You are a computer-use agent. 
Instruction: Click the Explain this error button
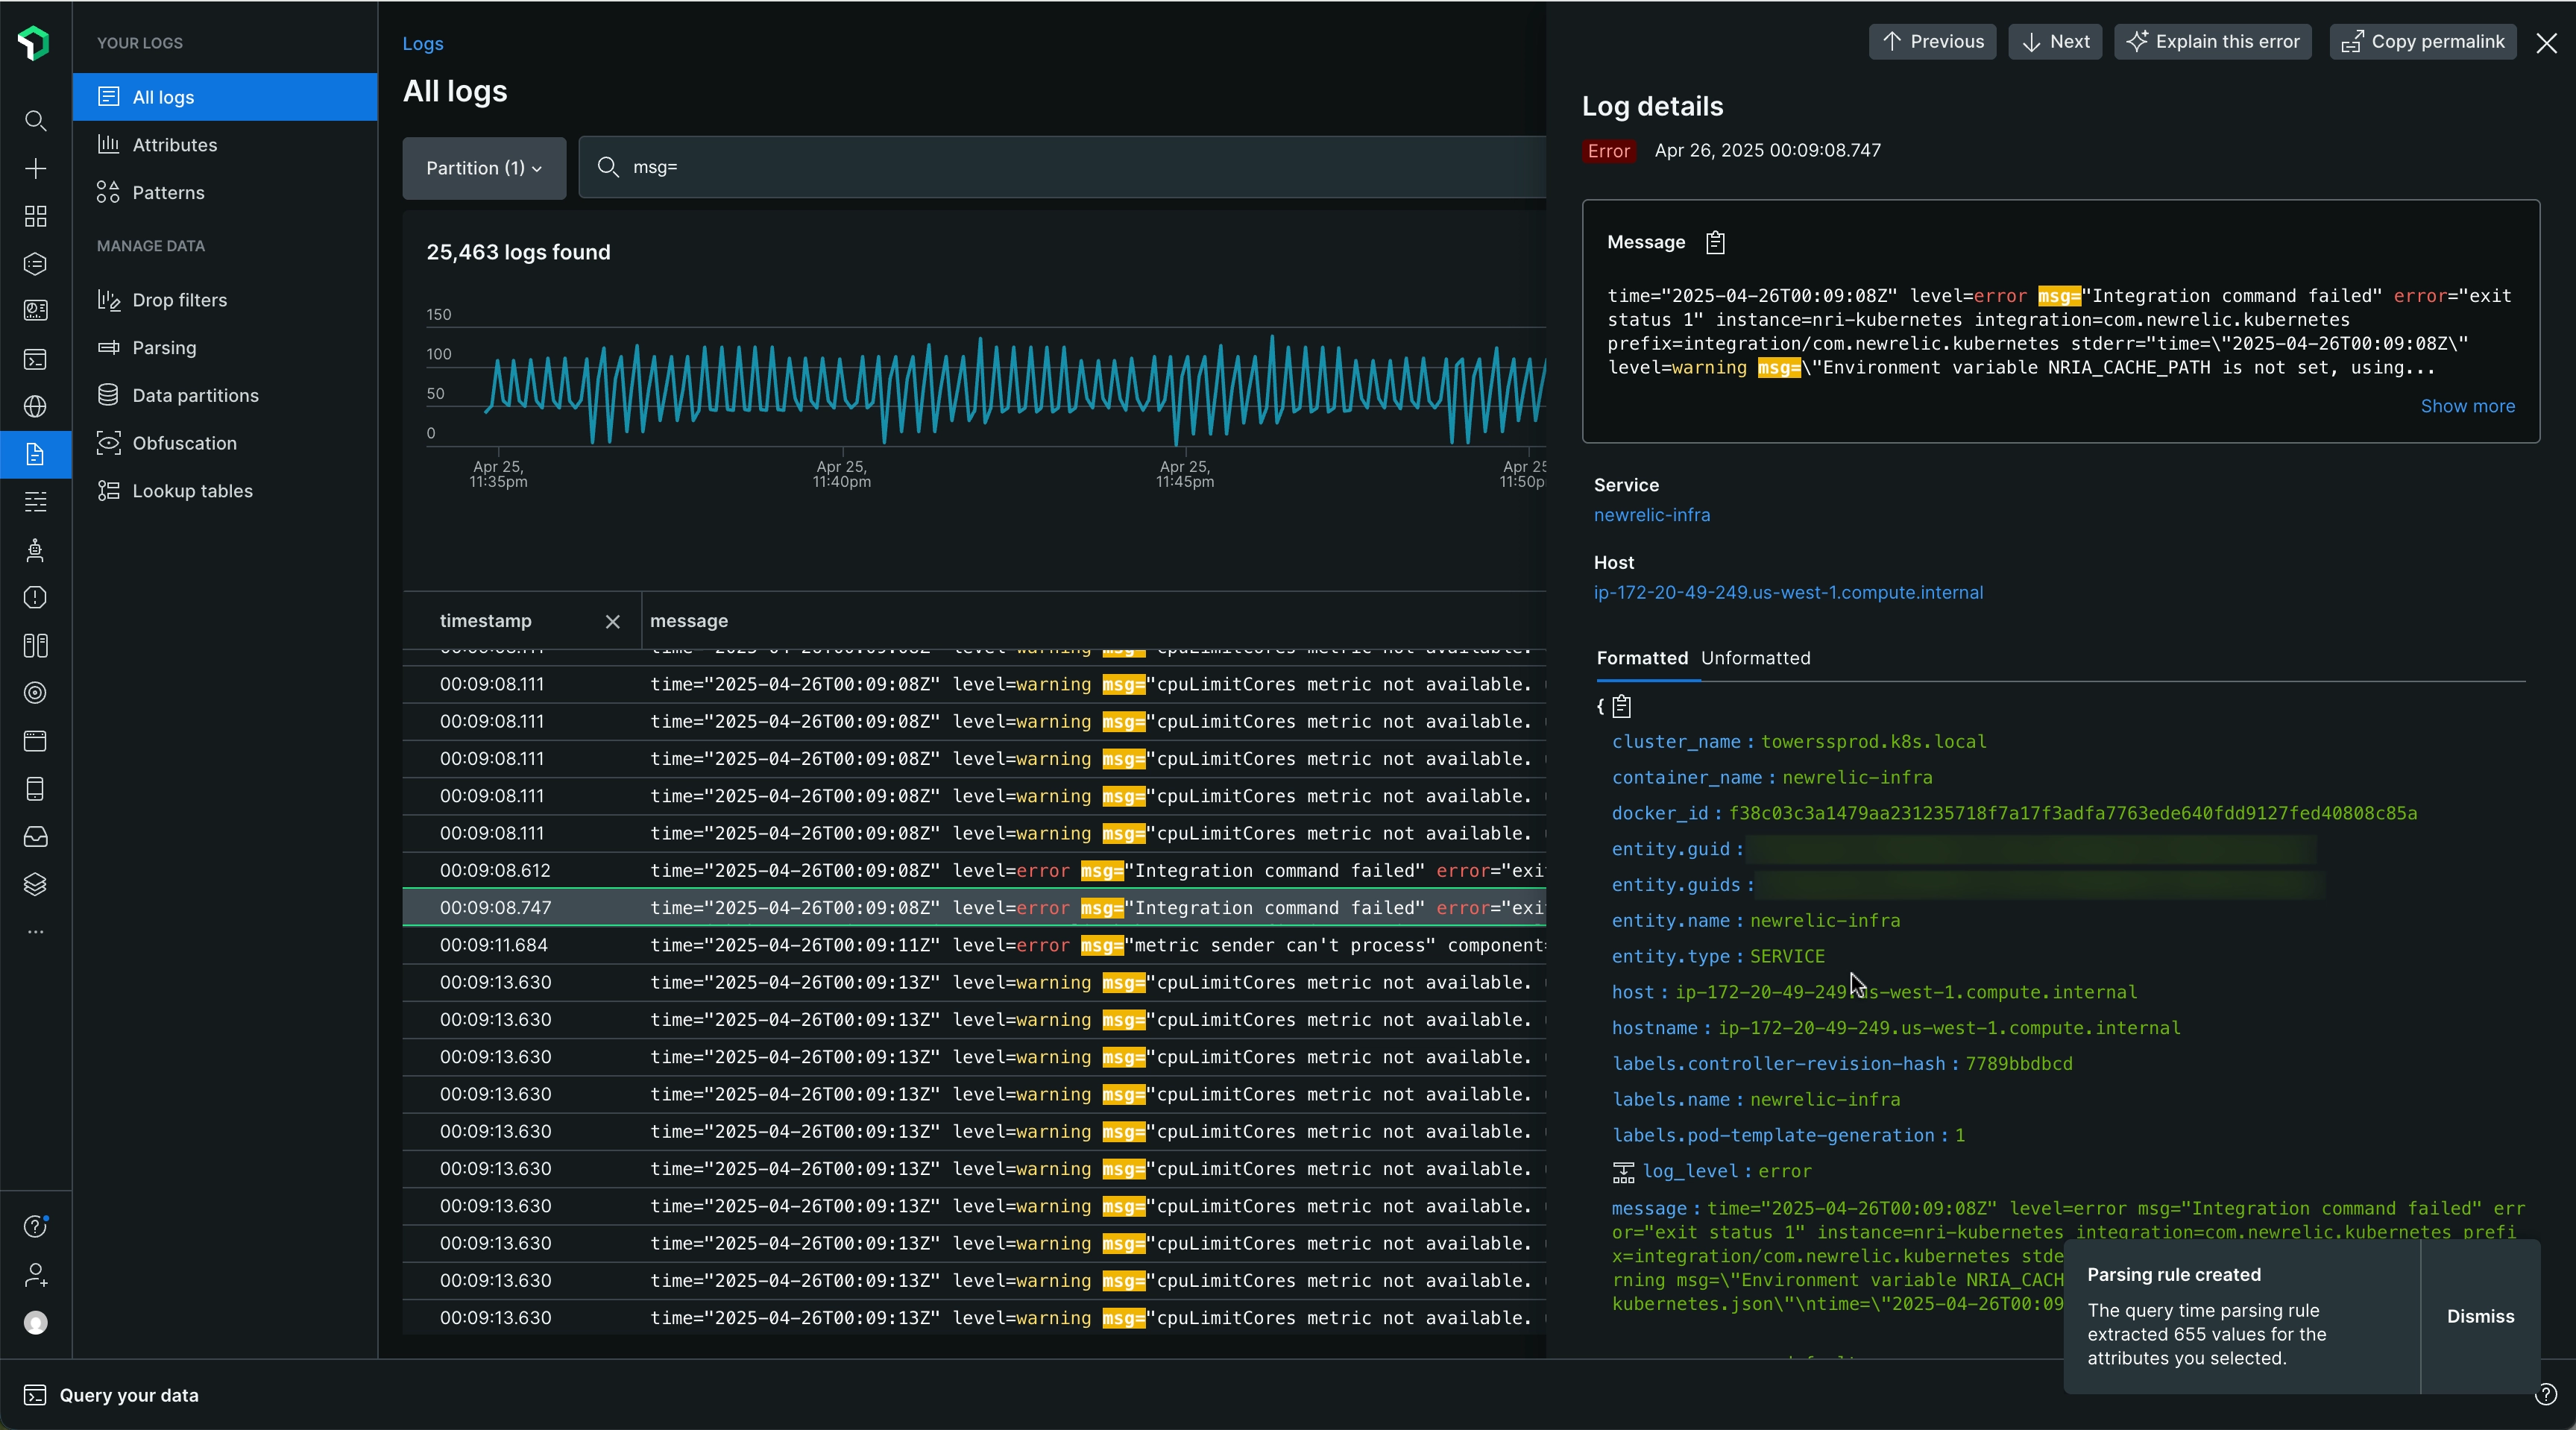[x=2212, y=42]
